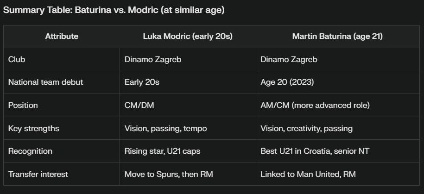Image resolution: width=424 pixels, height=194 pixels.
Task: Click the Vision, creativity, passing cell
Action: [306, 128]
